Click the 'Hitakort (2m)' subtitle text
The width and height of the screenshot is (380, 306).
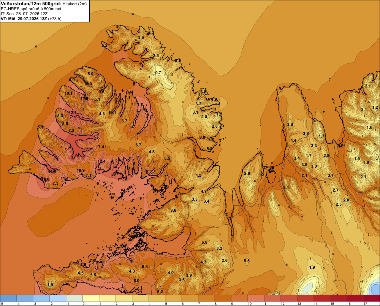74,4
